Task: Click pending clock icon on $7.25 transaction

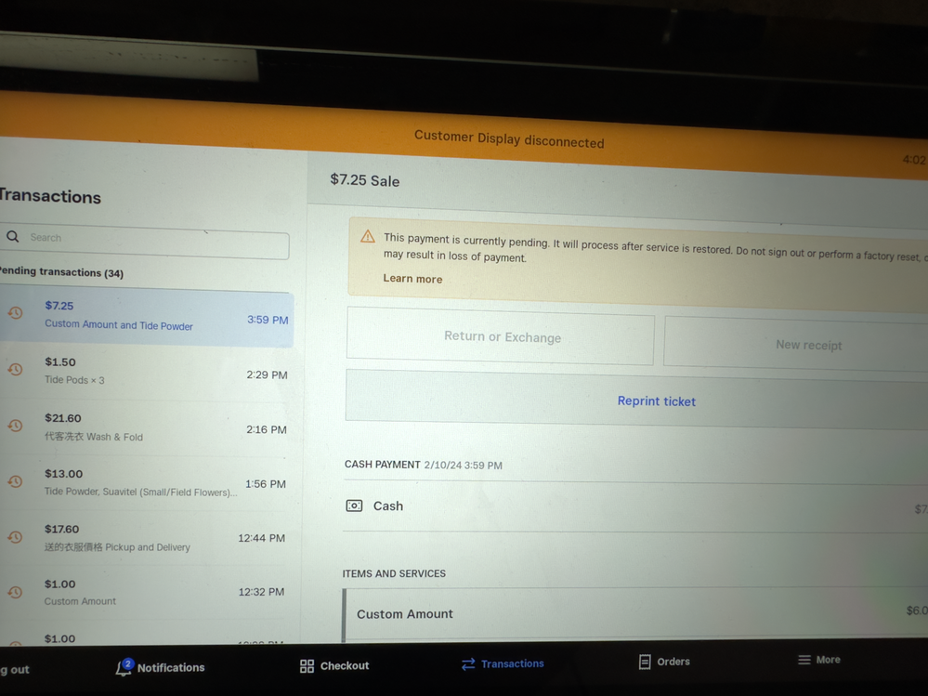Action: pos(15,313)
